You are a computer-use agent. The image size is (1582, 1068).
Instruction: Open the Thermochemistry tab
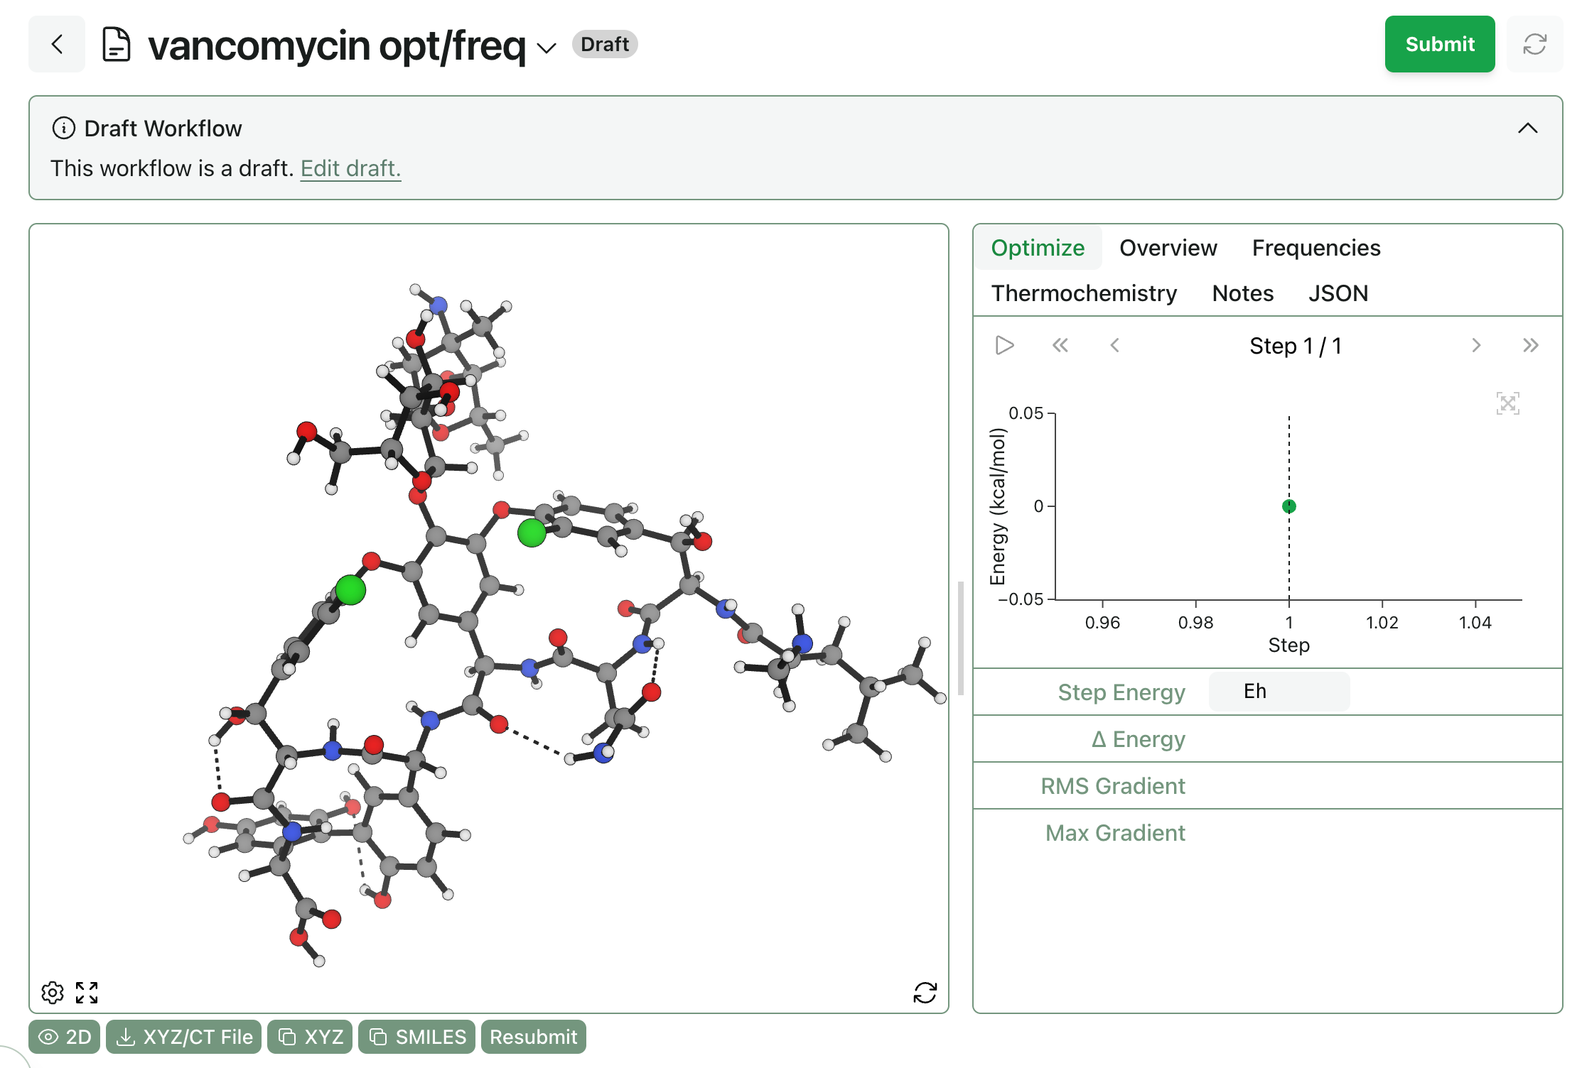click(x=1084, y=293)
